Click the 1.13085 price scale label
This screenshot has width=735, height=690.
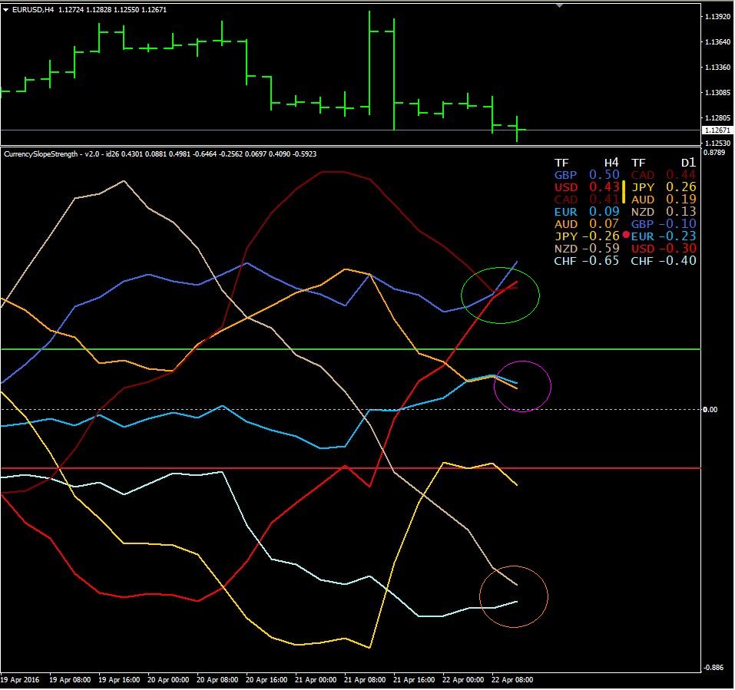pyautogui.click(x=717, y=92)
